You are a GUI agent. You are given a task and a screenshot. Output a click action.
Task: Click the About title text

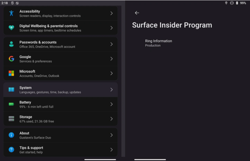point(24,133)
